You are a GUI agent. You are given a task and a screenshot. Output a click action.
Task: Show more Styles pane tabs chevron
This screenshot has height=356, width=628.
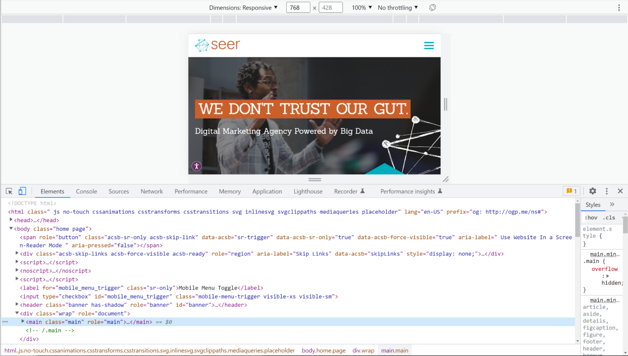pos(612,205)
